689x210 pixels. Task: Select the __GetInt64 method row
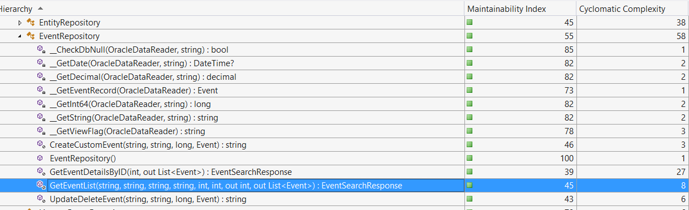pyautogui.click(x=344, y=104)
